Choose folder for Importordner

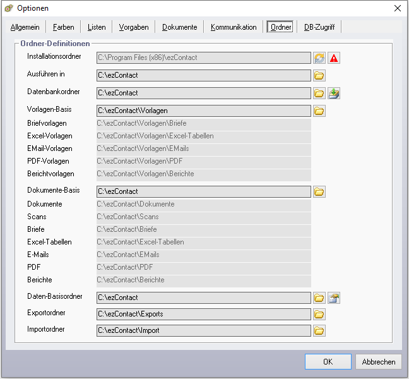coord(319,330)
